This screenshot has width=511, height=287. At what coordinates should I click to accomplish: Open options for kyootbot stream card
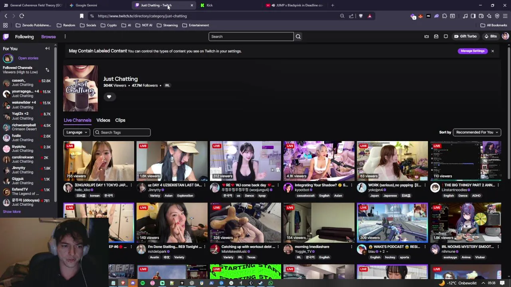coord(352,185)
